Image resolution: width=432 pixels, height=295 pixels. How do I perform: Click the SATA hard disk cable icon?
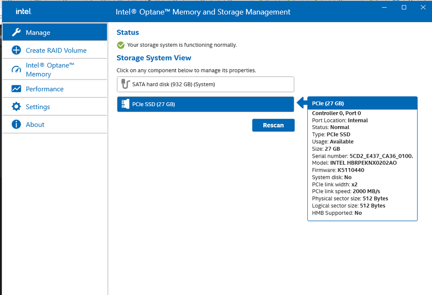click(x=126, y=84)
